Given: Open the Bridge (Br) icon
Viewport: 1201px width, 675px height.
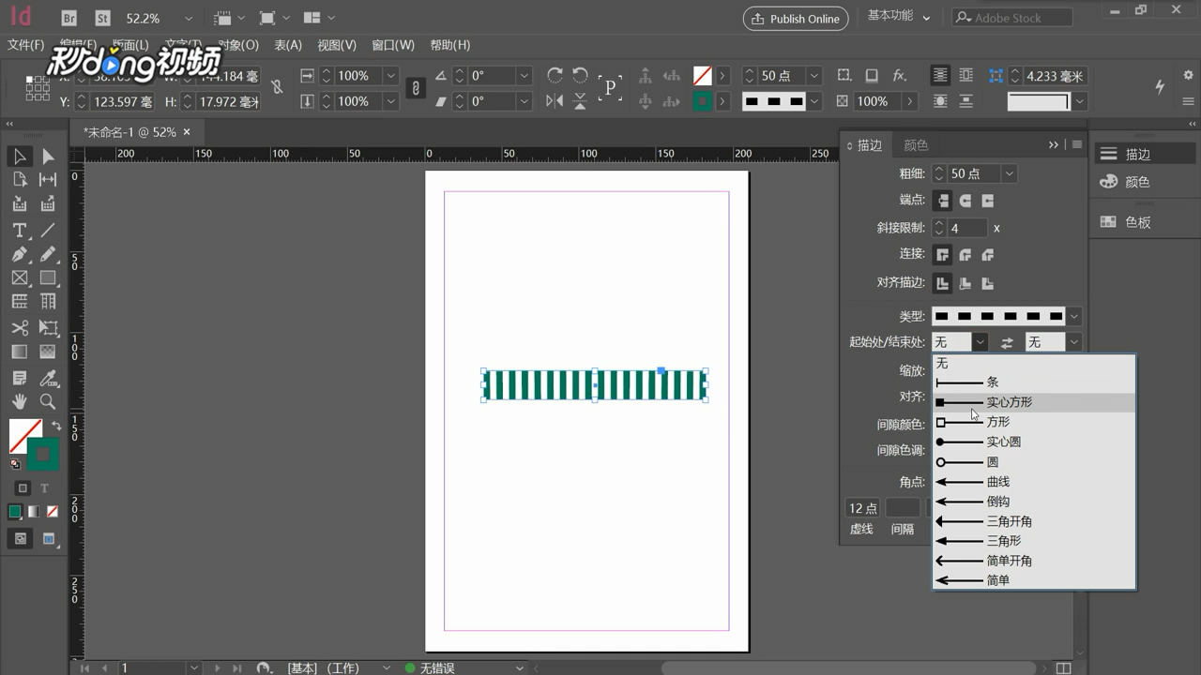Looking at the screenshot, I should [69, 18].
